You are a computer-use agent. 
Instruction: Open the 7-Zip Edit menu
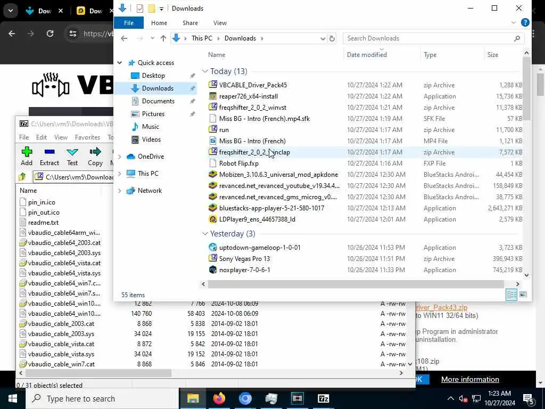coord(42,137)
